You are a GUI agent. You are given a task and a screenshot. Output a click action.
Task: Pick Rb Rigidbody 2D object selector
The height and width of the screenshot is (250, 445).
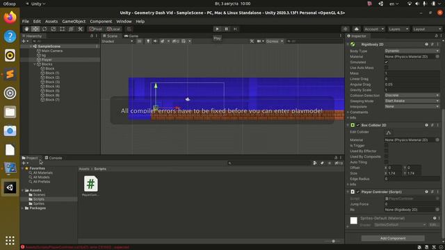[437, 210]
